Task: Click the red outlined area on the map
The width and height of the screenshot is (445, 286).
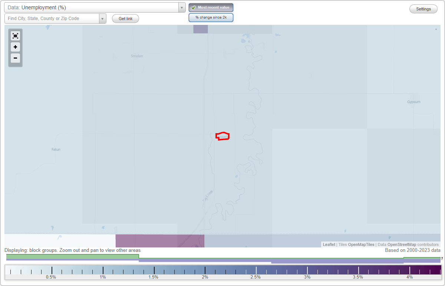Action: point(223,136)
